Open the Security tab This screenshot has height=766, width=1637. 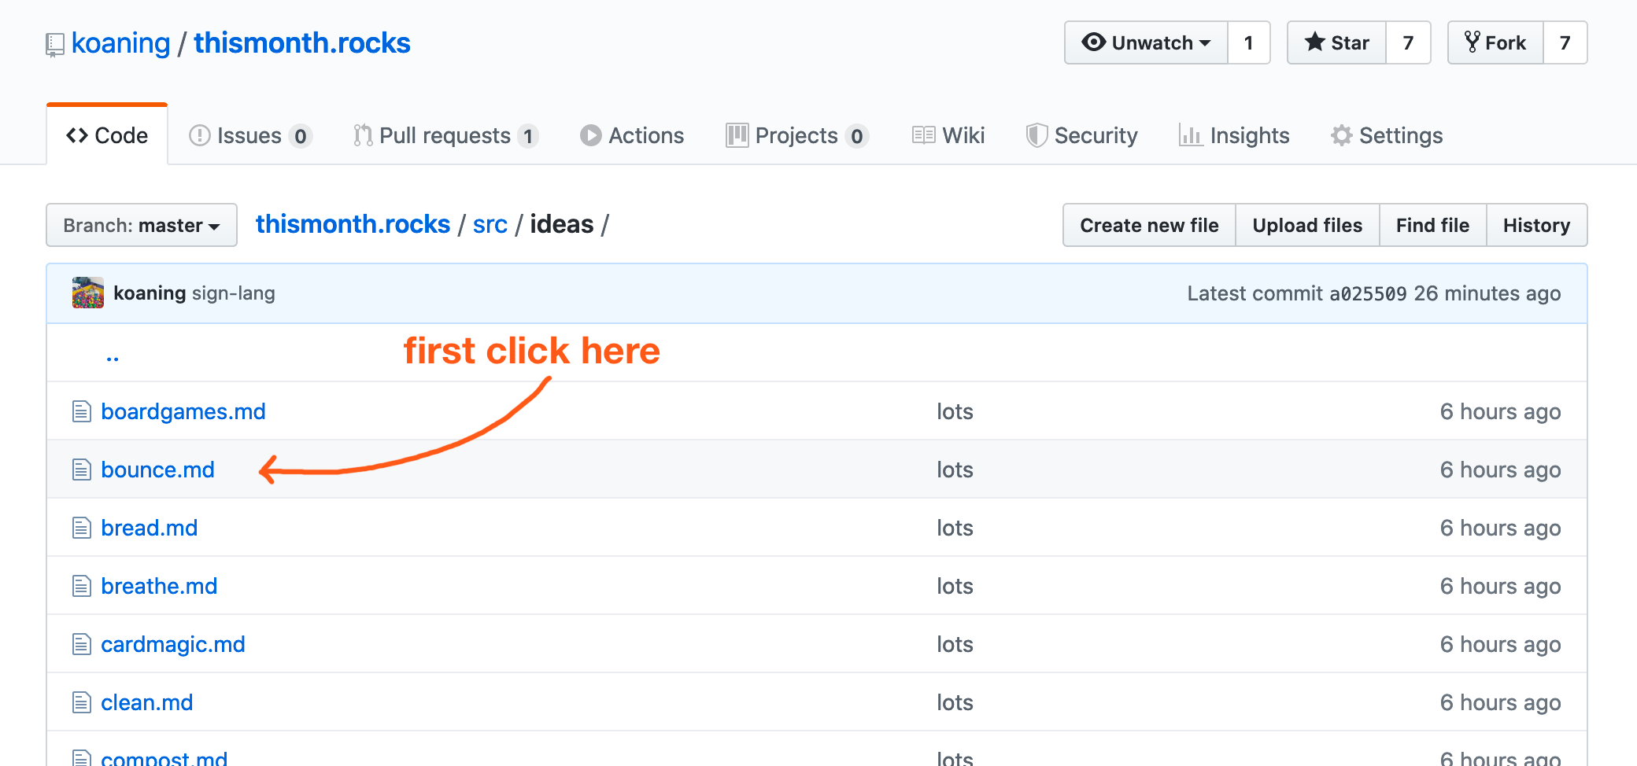[x=1082, y=135]
